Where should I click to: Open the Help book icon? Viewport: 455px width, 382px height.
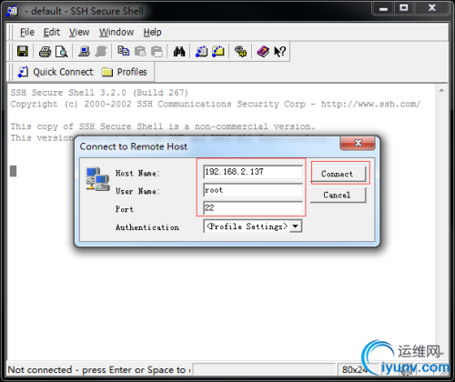tap(263, 51)
